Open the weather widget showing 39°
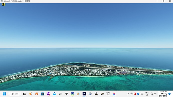The width and height of the screenshot is (173, 97). pos(31,93)
